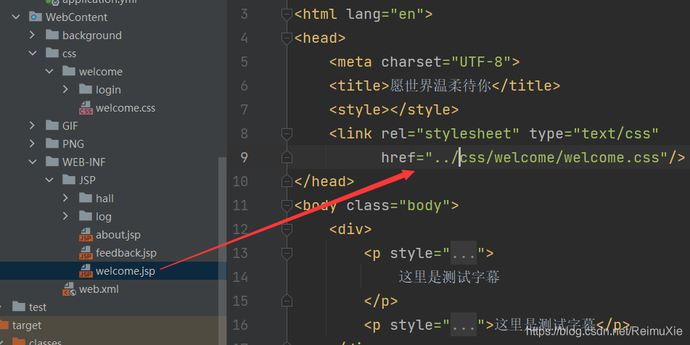Image resolution: width=690 pixels, height=345 pixels.
Task: Click the web.xml file icon
Action: [x=69, y=288]
